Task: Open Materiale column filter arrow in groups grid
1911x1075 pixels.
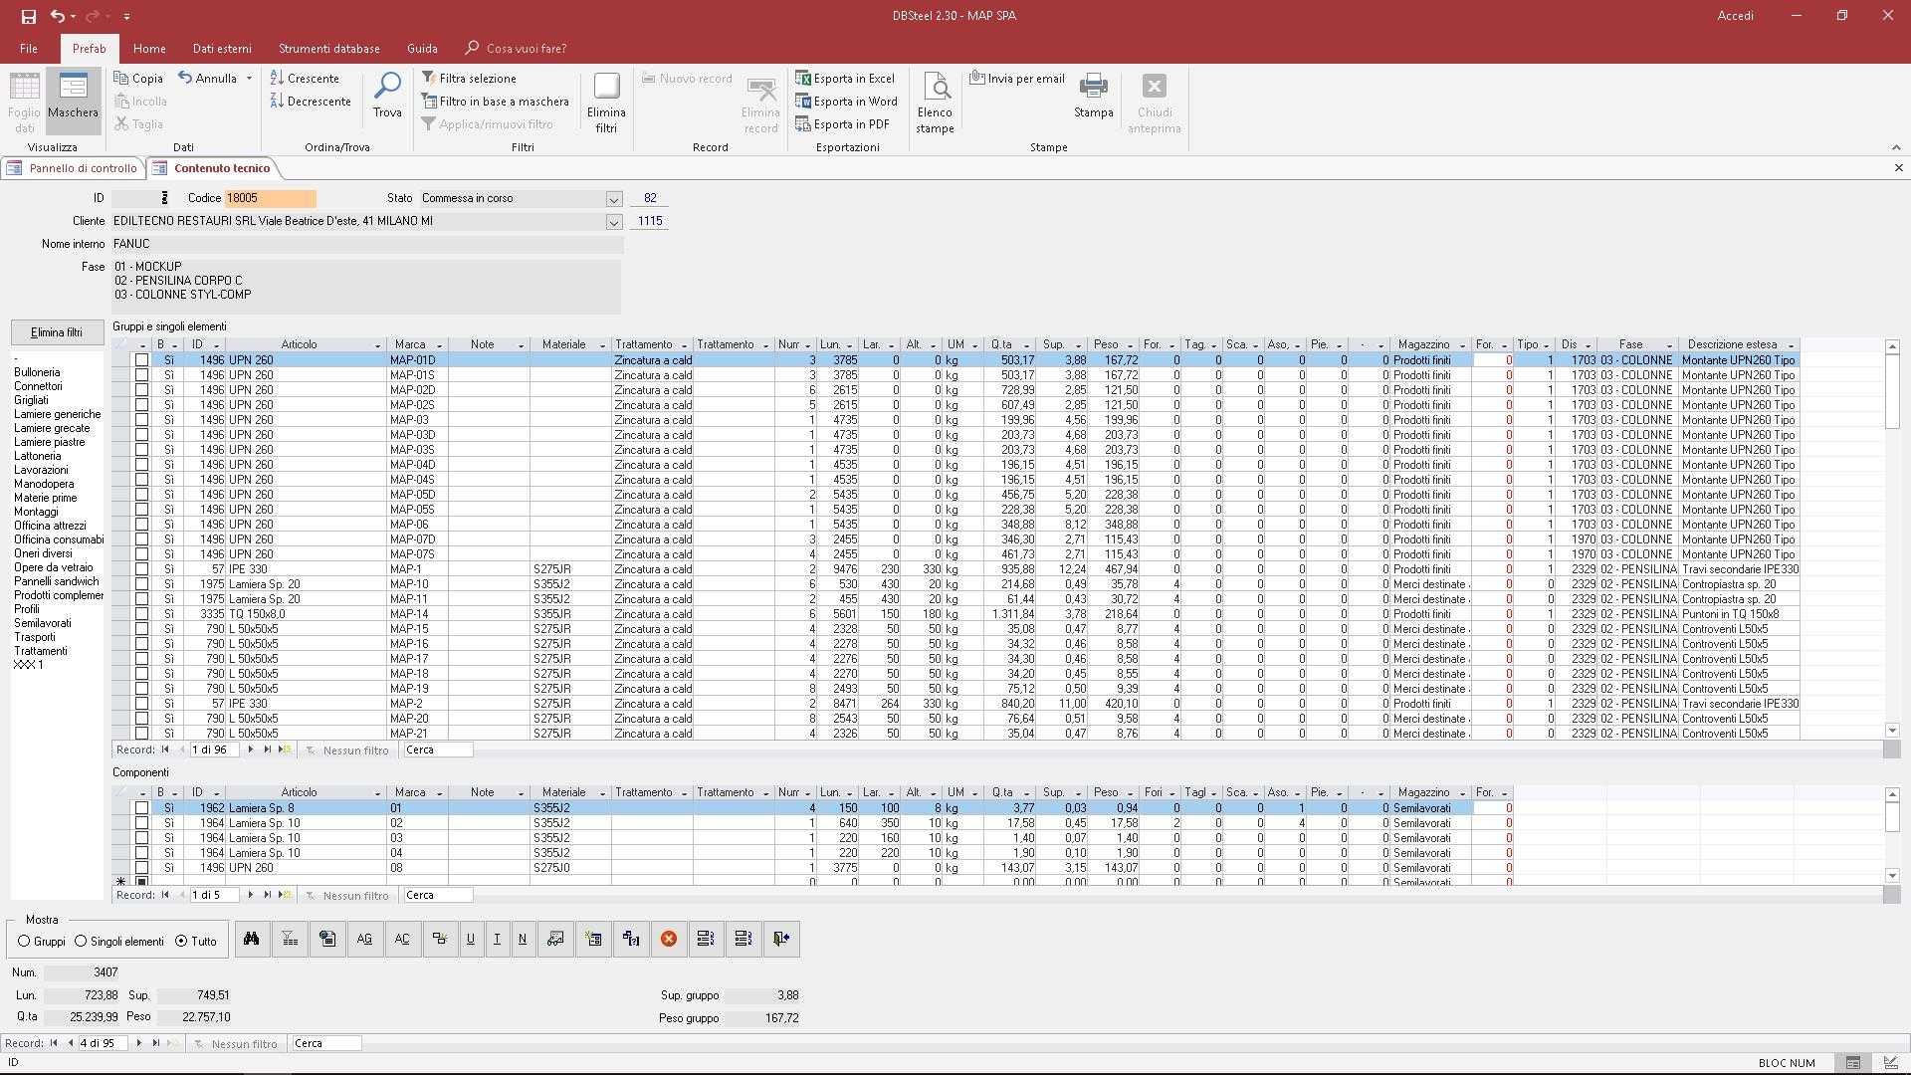Action: point(602,345)
